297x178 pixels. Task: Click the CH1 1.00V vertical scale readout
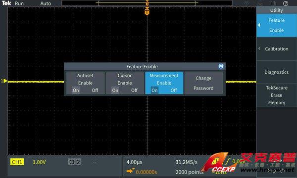pos(39,162)
